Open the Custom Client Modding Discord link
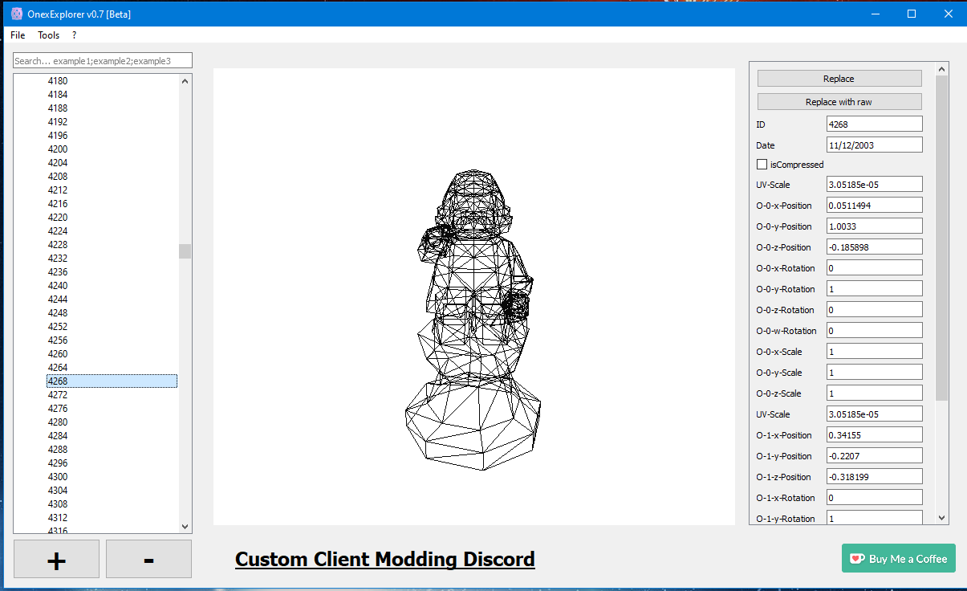This screenshot has width=967, height=591. [x=384, y=559]
